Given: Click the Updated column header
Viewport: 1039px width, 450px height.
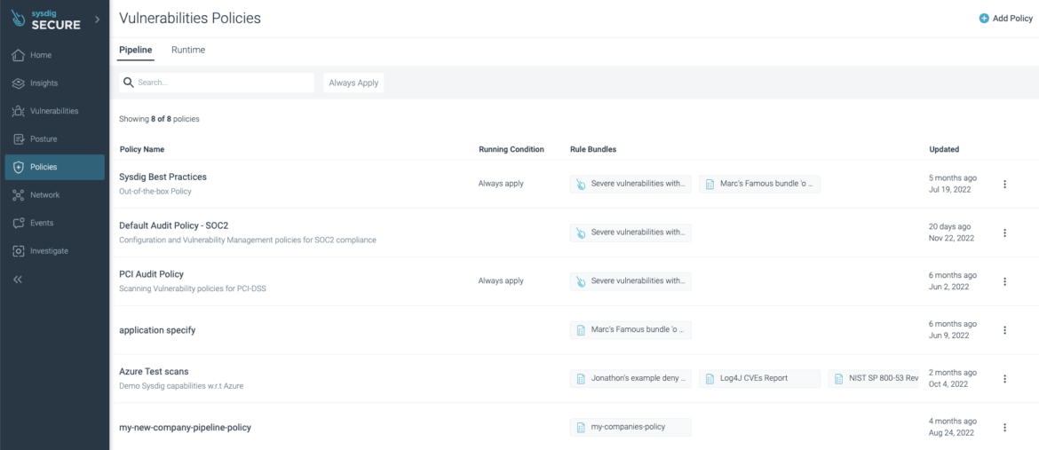Looking at the screenshot, I should pos(944,149).
